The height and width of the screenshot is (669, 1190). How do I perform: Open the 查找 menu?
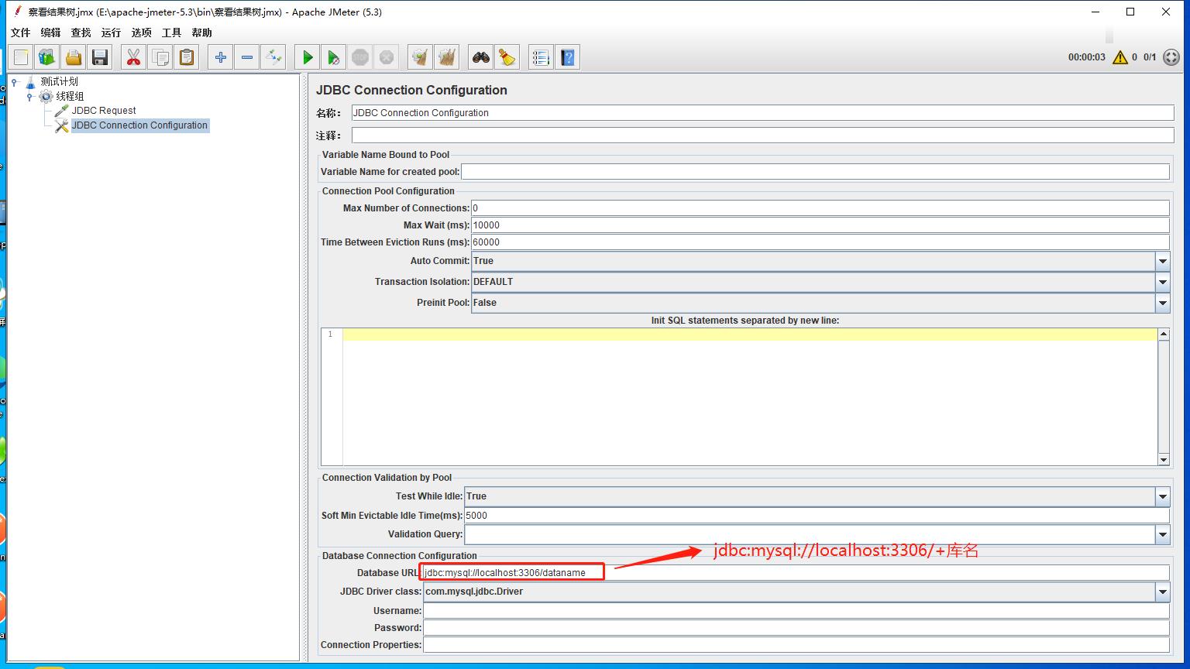(x=81, y=33)
